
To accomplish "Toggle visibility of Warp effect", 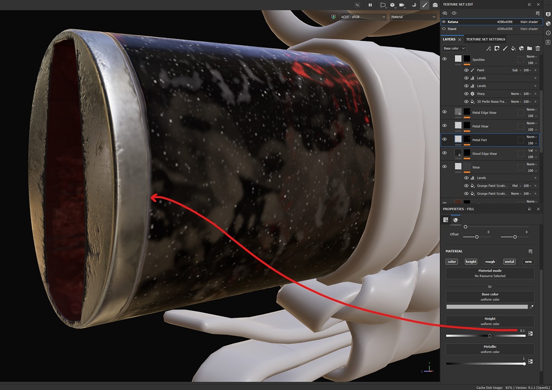I will (x=466, y=94).
